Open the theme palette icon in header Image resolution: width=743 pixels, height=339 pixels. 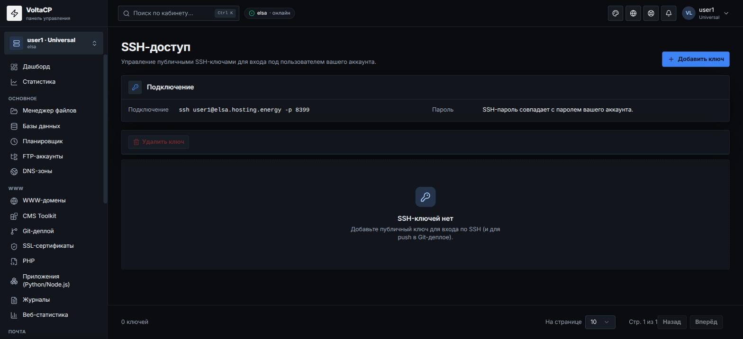point(616,13)
